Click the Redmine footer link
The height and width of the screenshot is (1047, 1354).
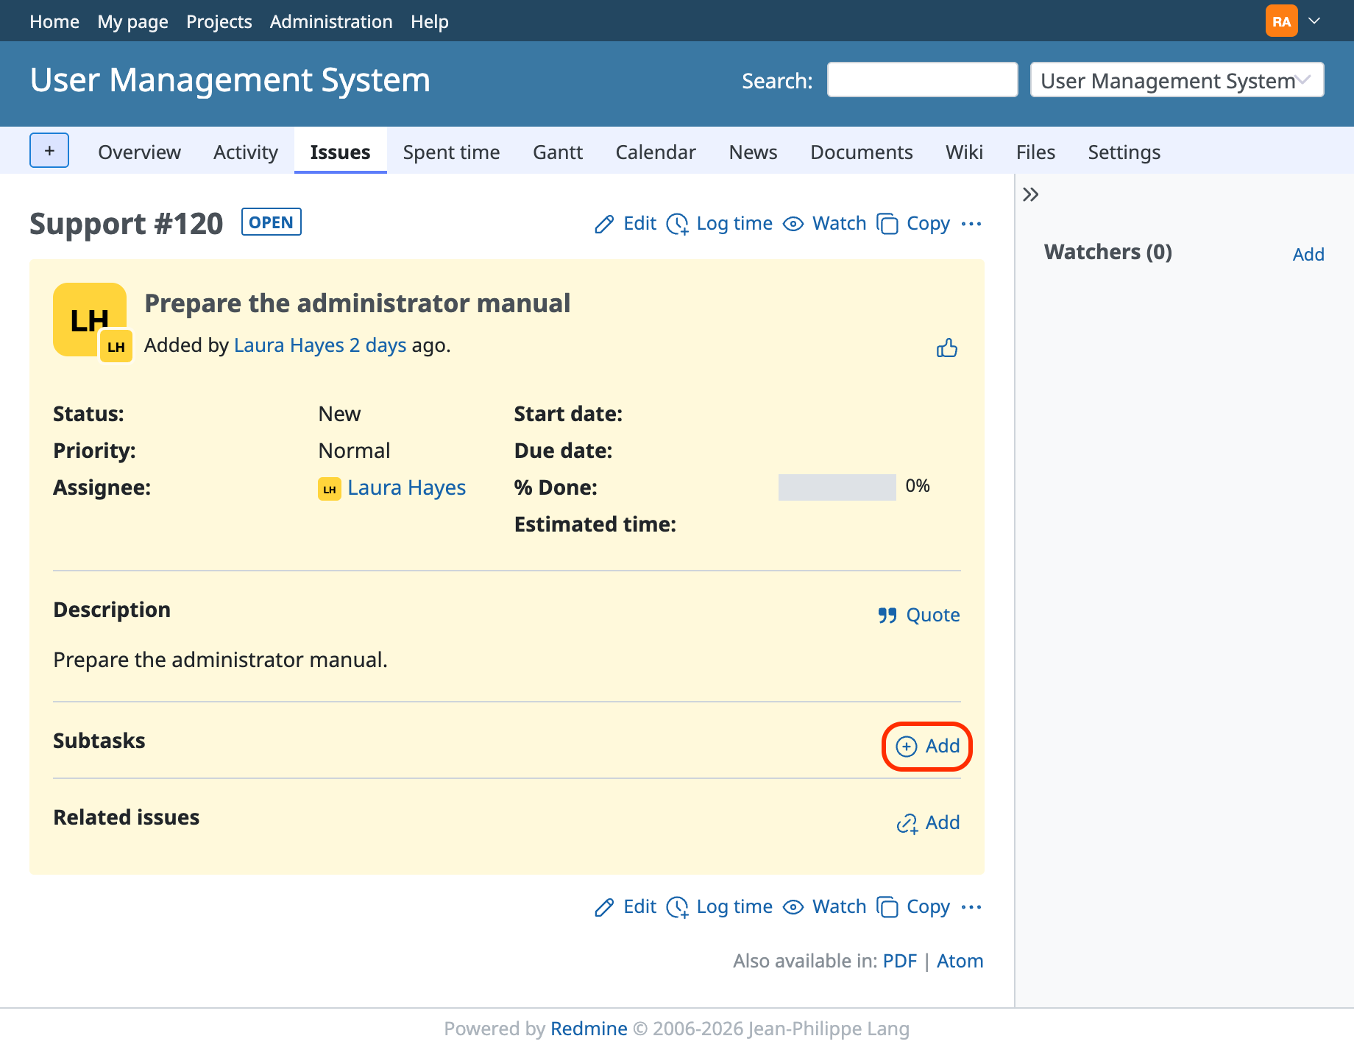(x=589, y=1029)
